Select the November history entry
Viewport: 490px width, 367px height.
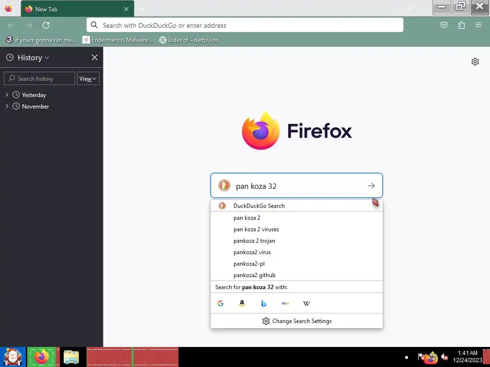(x=35, y=107)
